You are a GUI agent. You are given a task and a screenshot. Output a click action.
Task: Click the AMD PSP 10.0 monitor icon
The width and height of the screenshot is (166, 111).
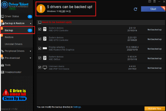tap(45, 68)
